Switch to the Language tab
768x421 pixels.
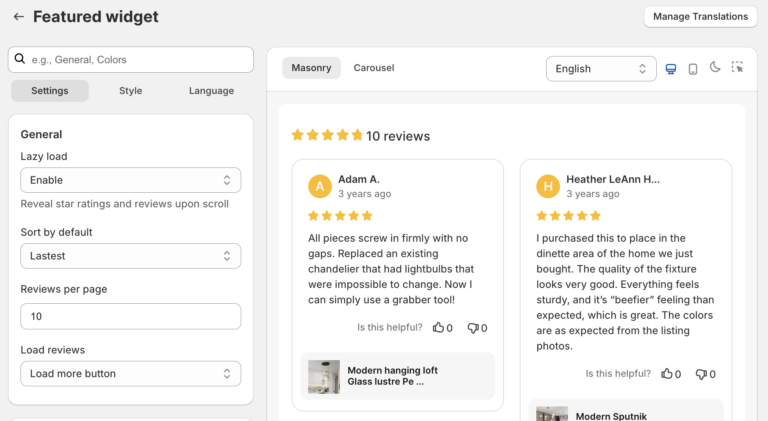212,91
